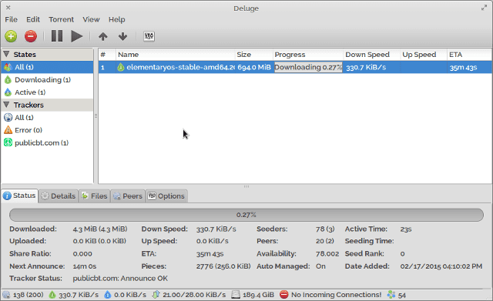Open Preferences from the toolbar icon

coord(149,36)
